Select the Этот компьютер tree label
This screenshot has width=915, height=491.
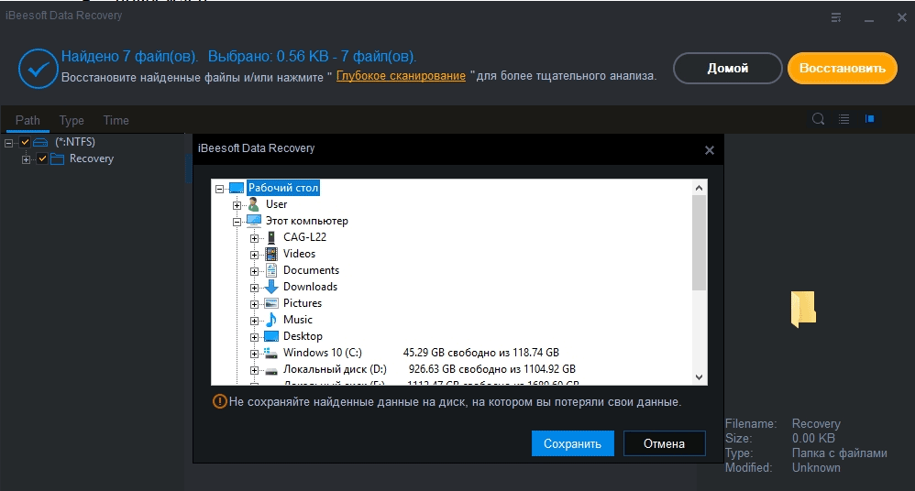coord(307,221)
